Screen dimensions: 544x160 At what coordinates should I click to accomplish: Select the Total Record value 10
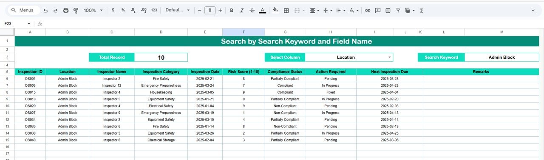point(161,57)
